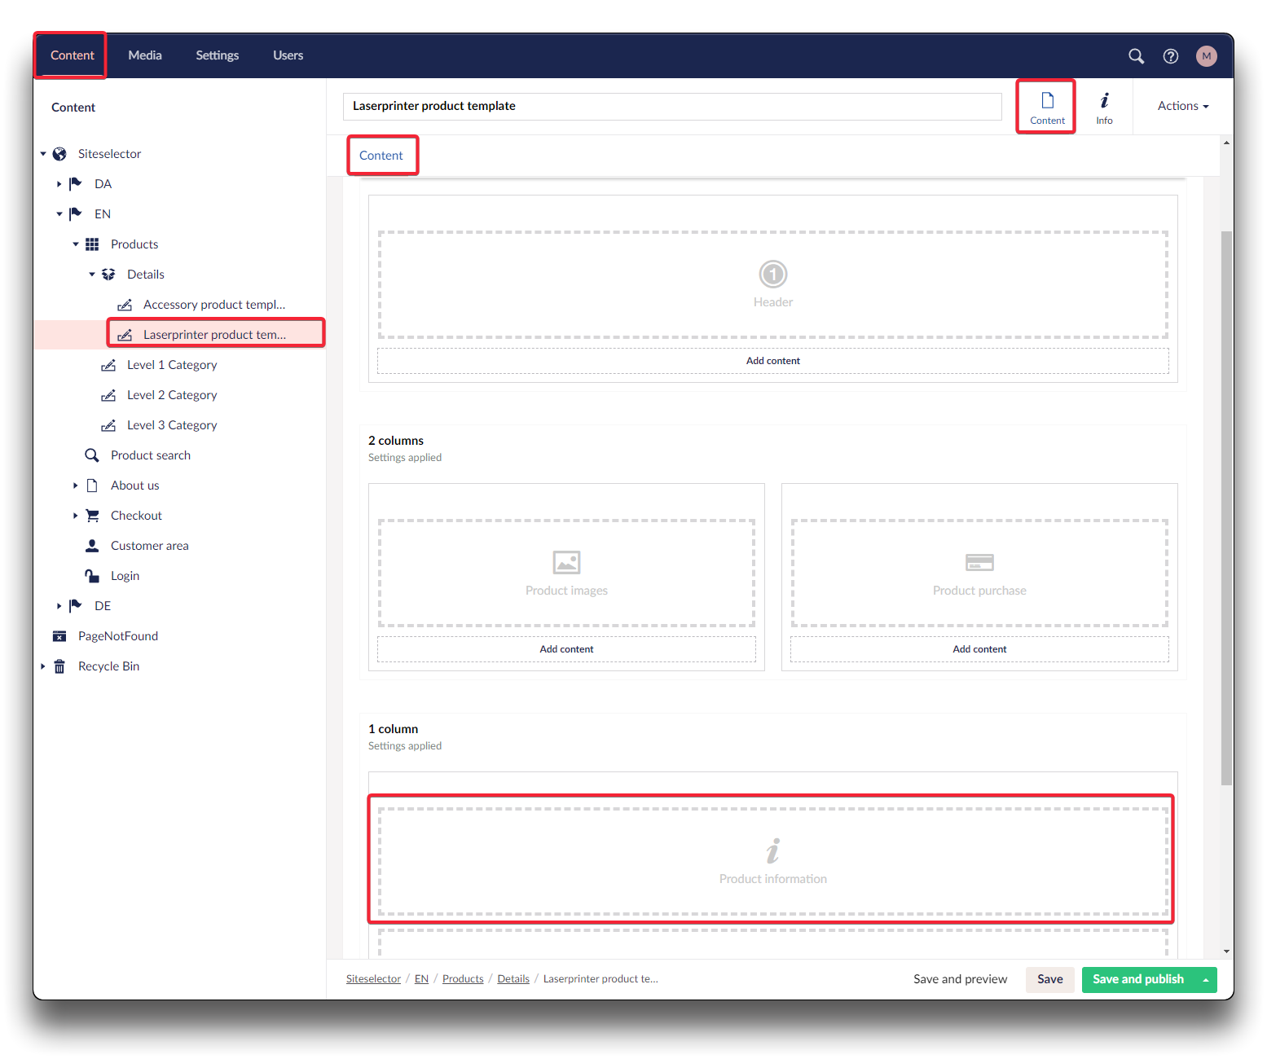The height and width of the screenshot is (1059, 1267).
Task: Open the search magnifier in top bar
Action: tap(1136, 56)
